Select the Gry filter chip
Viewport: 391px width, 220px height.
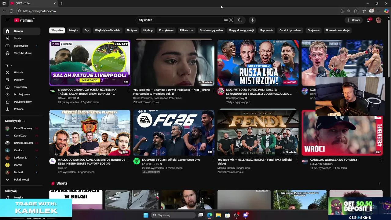tap(87, 30)
